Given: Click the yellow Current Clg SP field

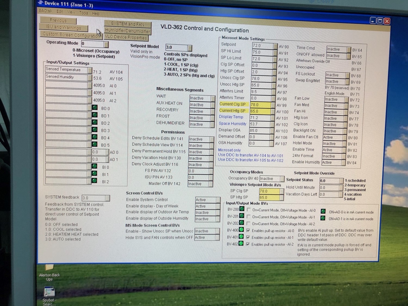Looking at the screenshot, I should (x=260, y=105).
